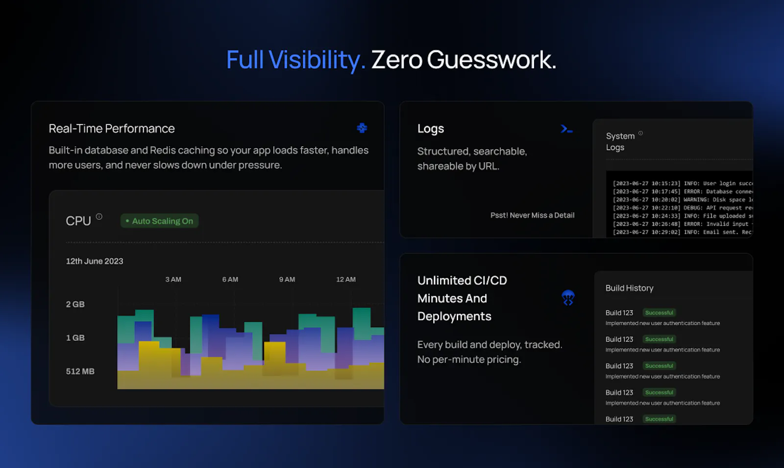Viewport: 784px width, 468px height.
Task: Toggle the Auto Scaling On badge
Action: tap(160, 221)
